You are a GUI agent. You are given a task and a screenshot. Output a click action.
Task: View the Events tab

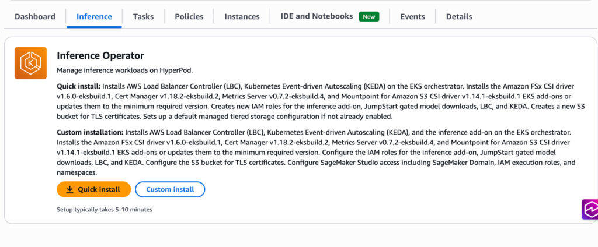(x=412, y=16)
